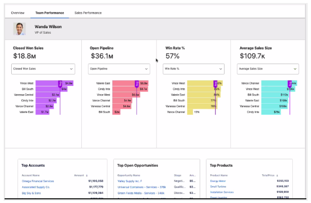The height and width of the screenshot is (203, 311).
Task: Click the Account Name column header
Action: 30,175
